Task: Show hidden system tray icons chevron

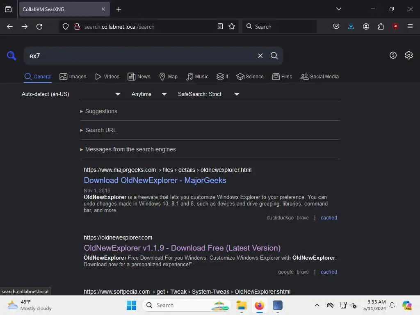Action: tap(317, 305)
